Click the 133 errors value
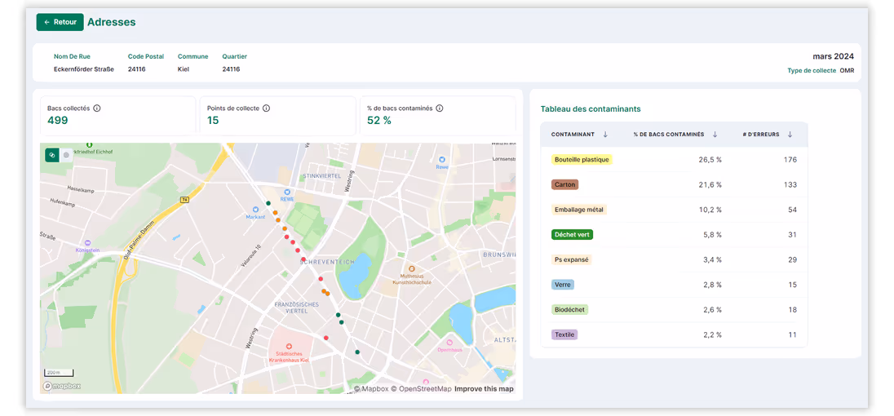The width and height of the screenshot is (894, 416). [790, 184]
